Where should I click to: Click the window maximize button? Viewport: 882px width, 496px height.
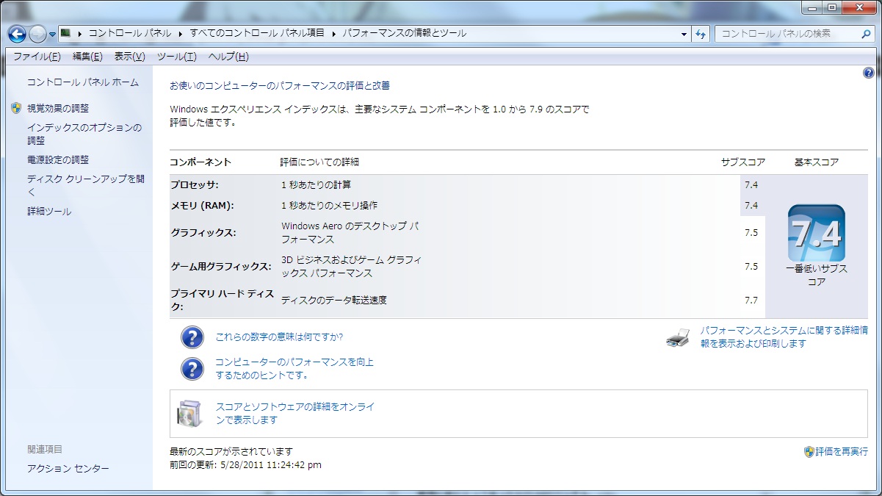(832, 8)
